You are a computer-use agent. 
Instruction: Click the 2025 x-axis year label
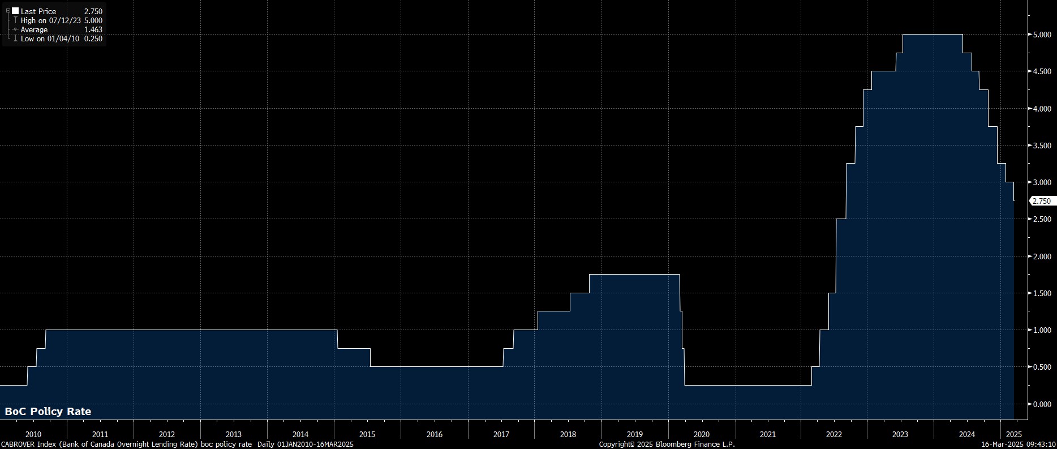[x=1015, y=434]
